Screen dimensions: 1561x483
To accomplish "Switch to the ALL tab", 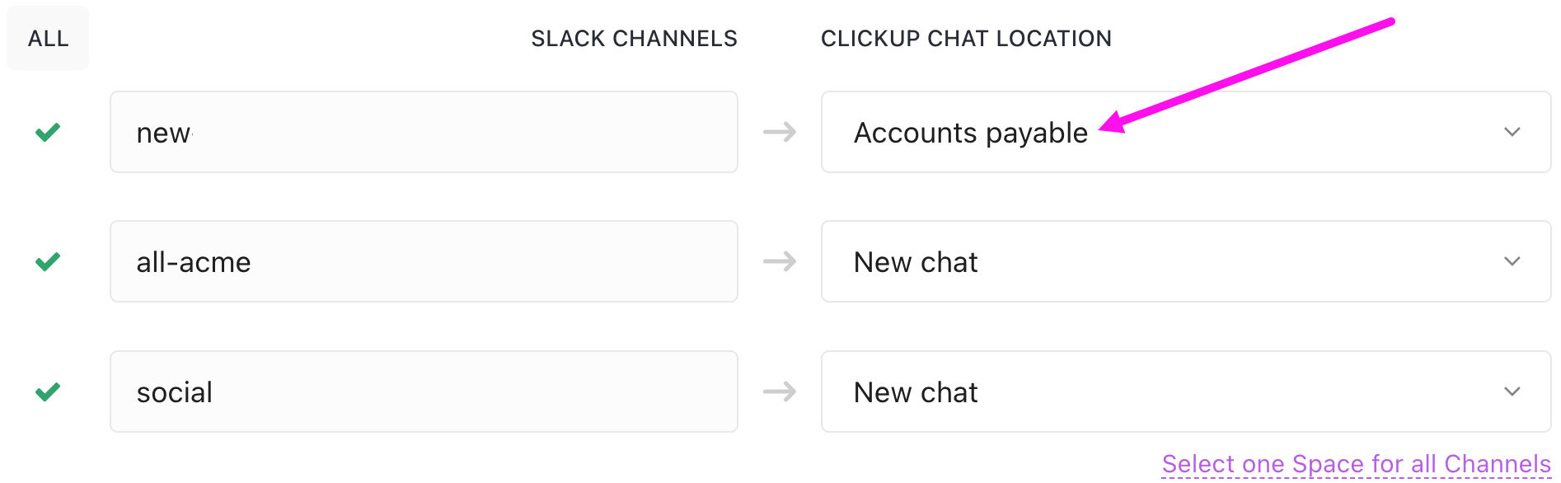I will click(47, 37).
